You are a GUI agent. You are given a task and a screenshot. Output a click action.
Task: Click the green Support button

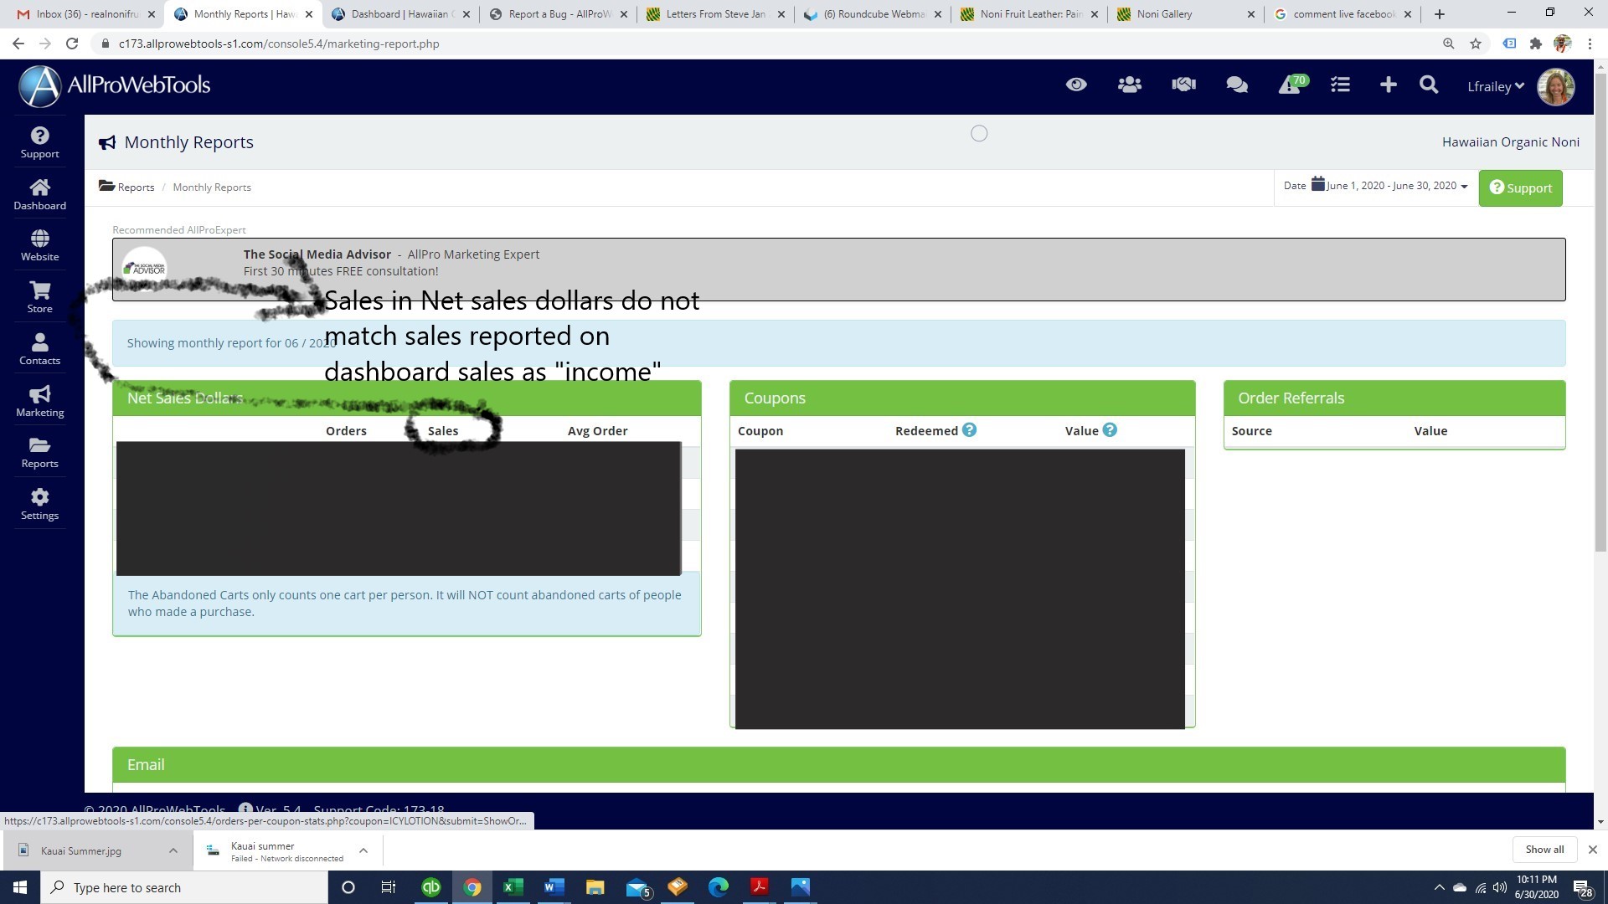coord(1520,187)
